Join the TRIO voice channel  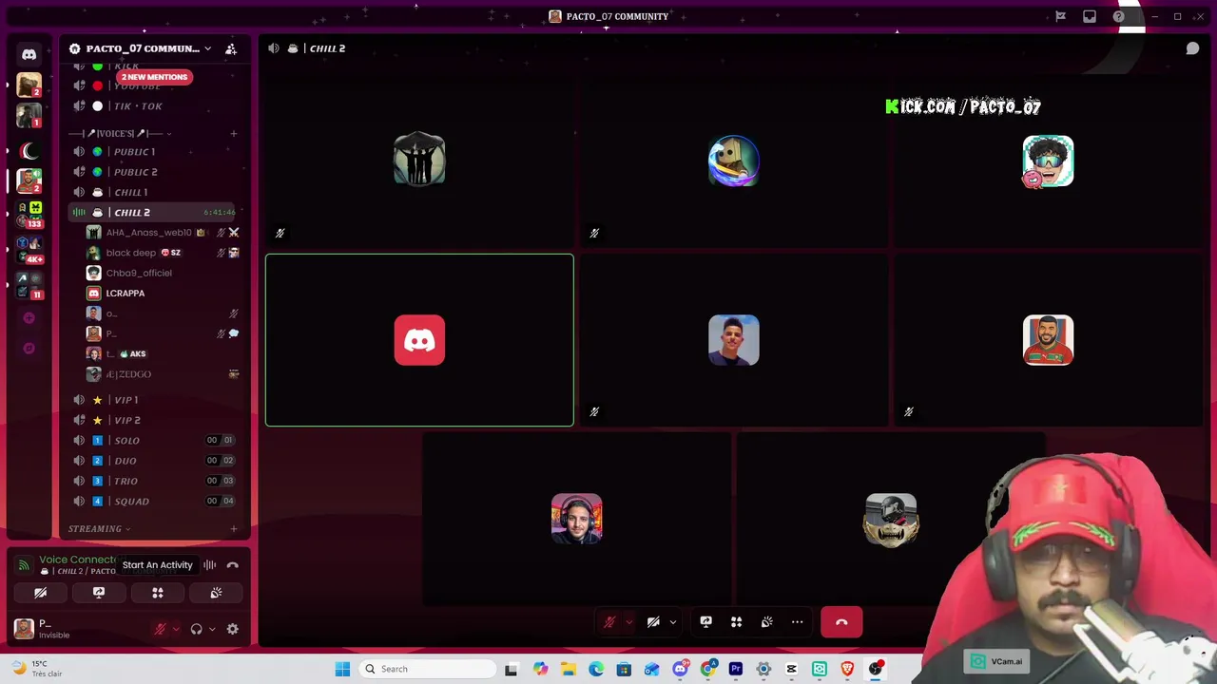154,481
